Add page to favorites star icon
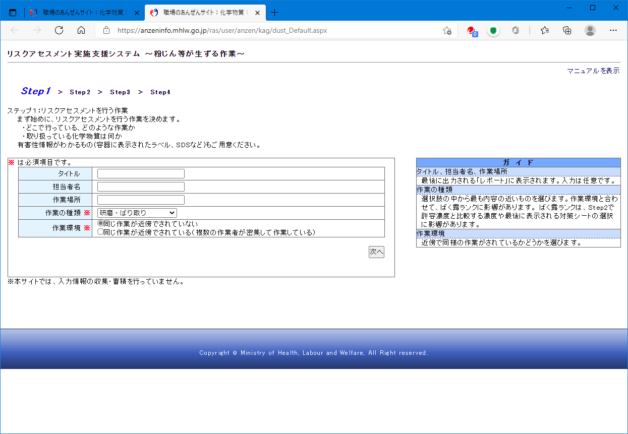Screen dimensions: 628x434 (x=447, y=30)
